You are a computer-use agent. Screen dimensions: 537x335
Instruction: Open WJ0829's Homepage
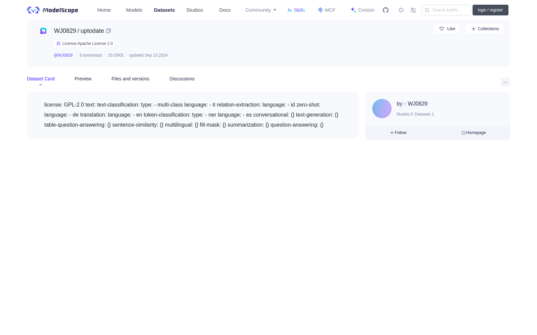tap(474, 133)
